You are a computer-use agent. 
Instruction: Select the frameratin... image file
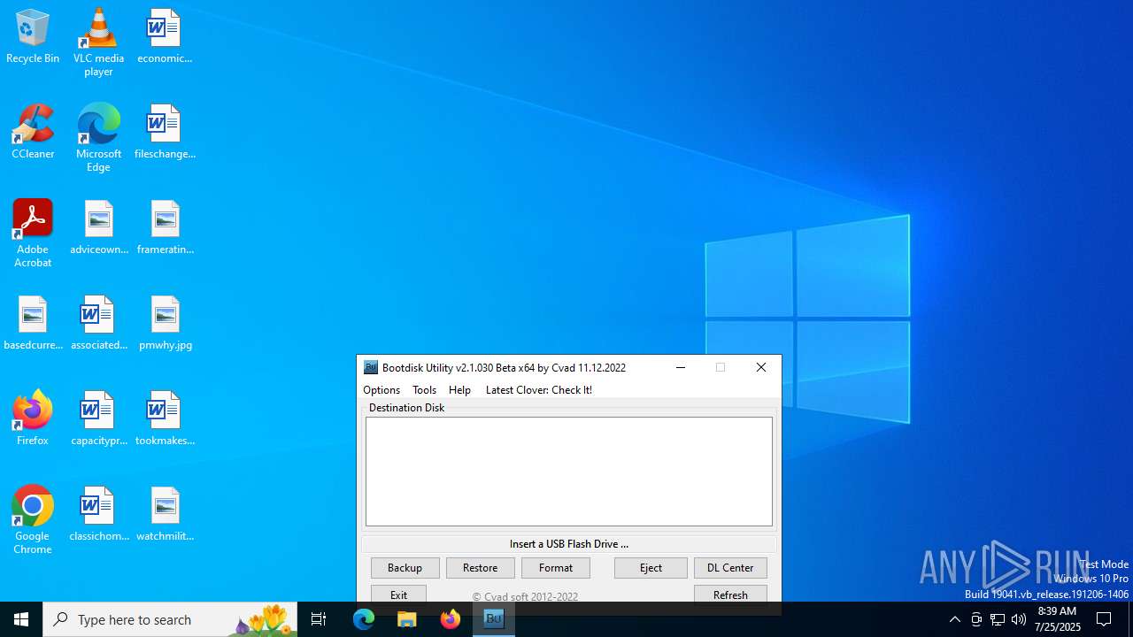(x=165, y=227)
